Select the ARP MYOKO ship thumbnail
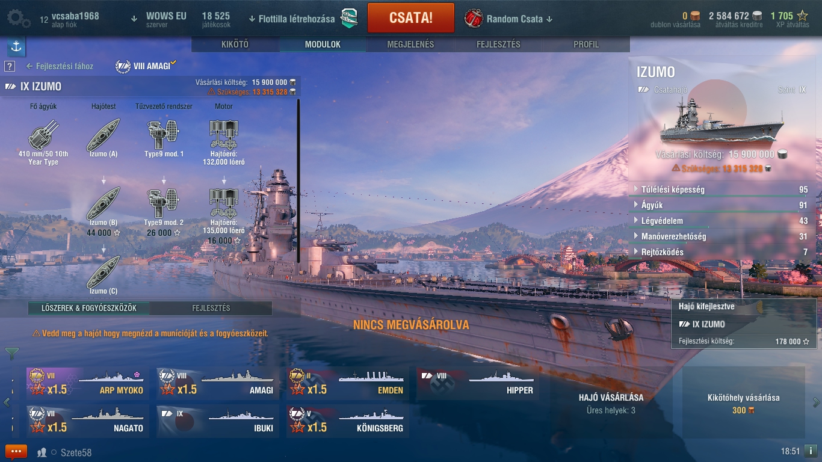The width and height of the screenshot is (822, 462). (x=88, y=383)
